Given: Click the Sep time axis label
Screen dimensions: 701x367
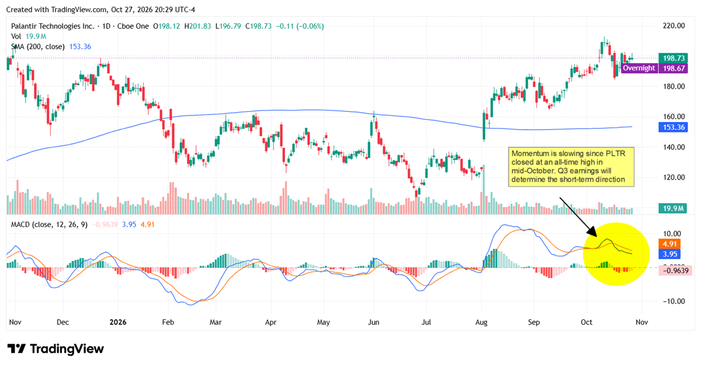Looking at the screenshot, I should (534, 321).
